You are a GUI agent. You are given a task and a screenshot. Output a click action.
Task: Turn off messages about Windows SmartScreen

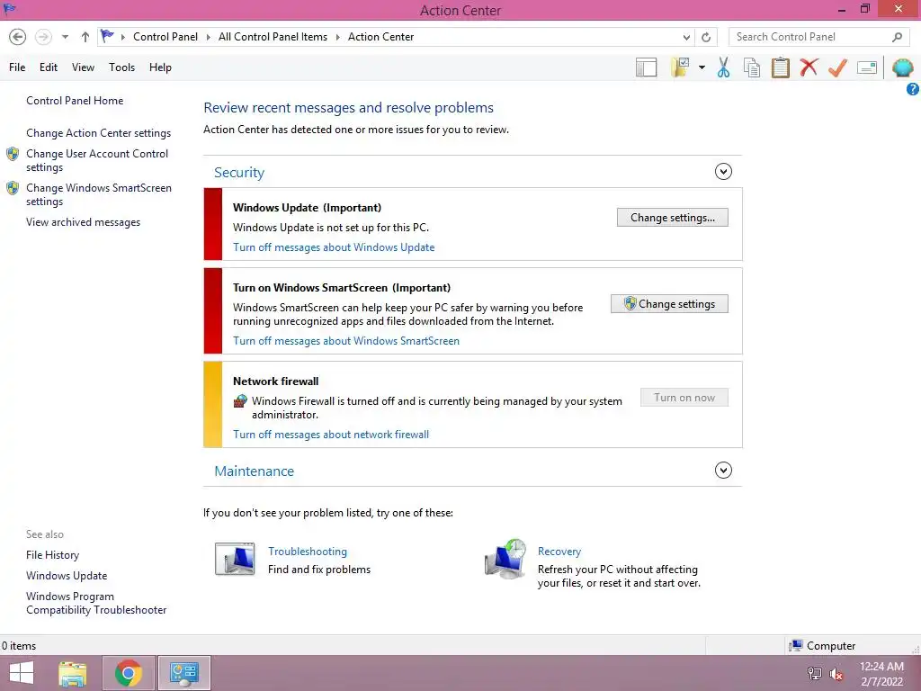click(x=346, y=341)
